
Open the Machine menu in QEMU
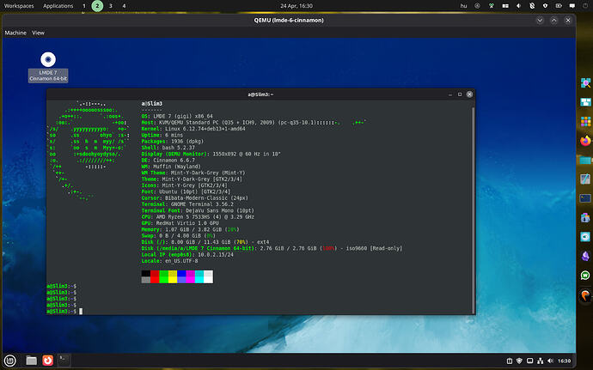tap(15, 33)
